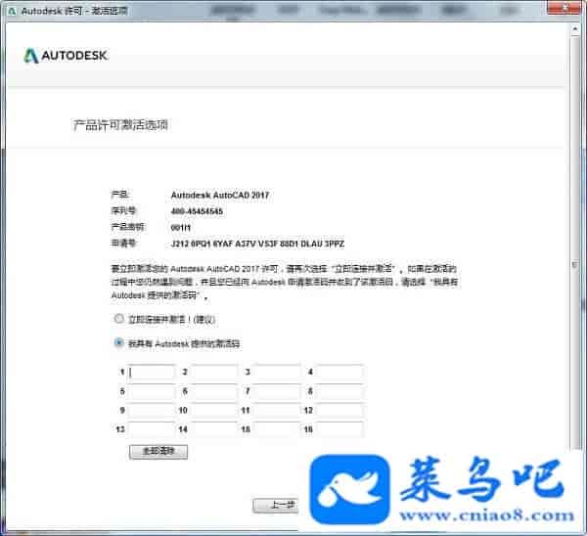Image resolution: width=587 pixels, height=536 pixels.
Task: Click activation code field 6
Action: point(214,391)
